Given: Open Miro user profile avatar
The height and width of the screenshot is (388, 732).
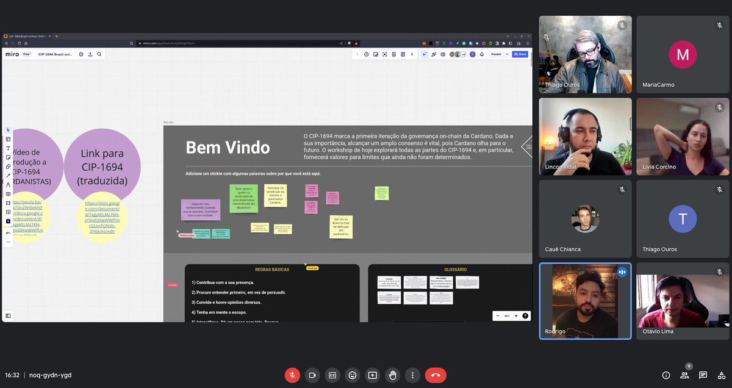Looking at the screenshot, I should coord(473,54).
